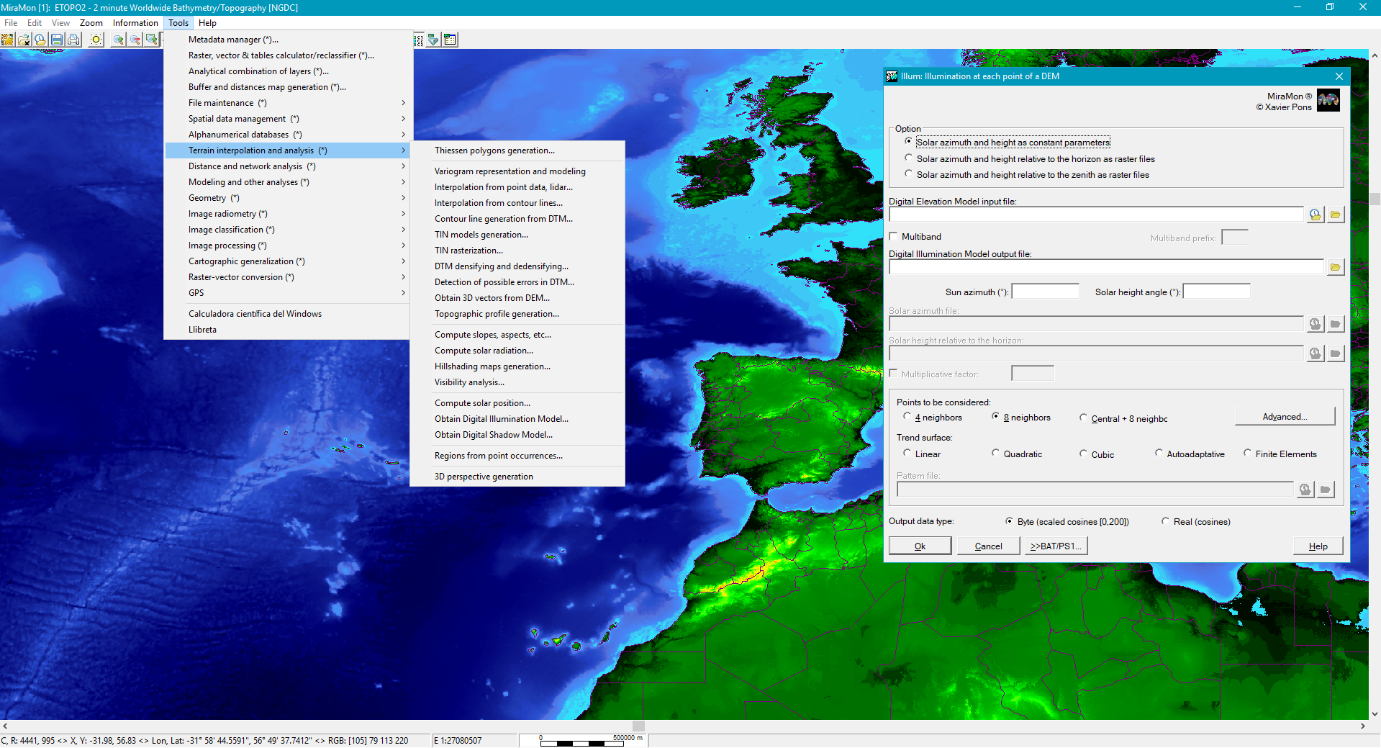Open recent files toolbar icon with clock
Viewport: 1381px width, 748px height.
40,40
